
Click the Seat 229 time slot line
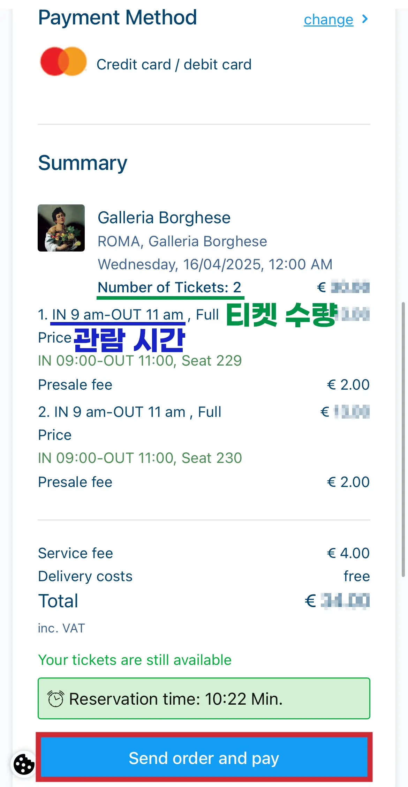140,361
